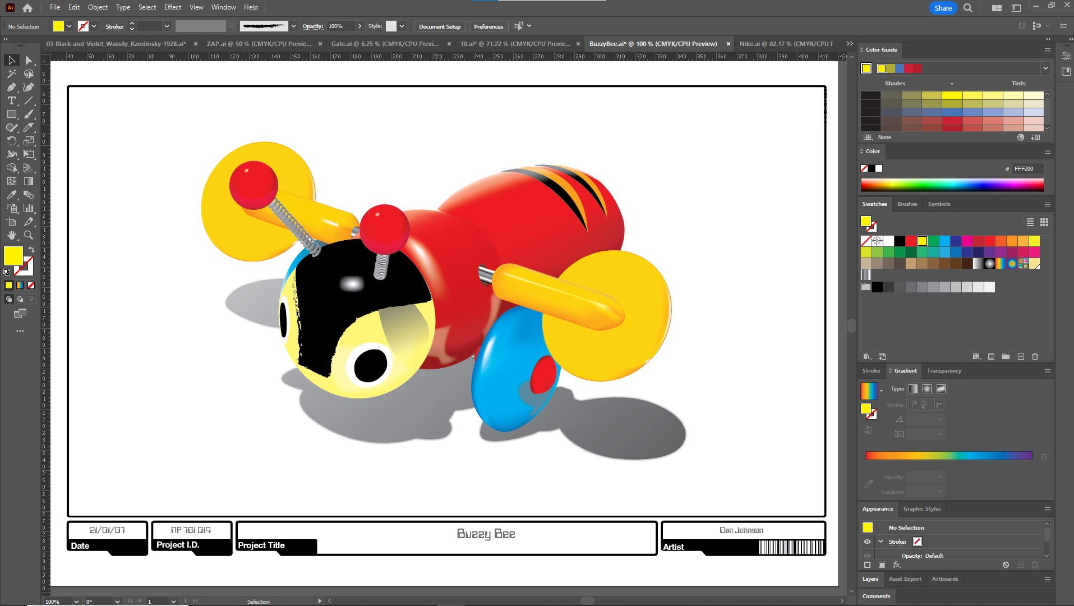Viewport: 1074px width, 606px height.
Task: Select the Blend tool
Action: tap(29, 195)
